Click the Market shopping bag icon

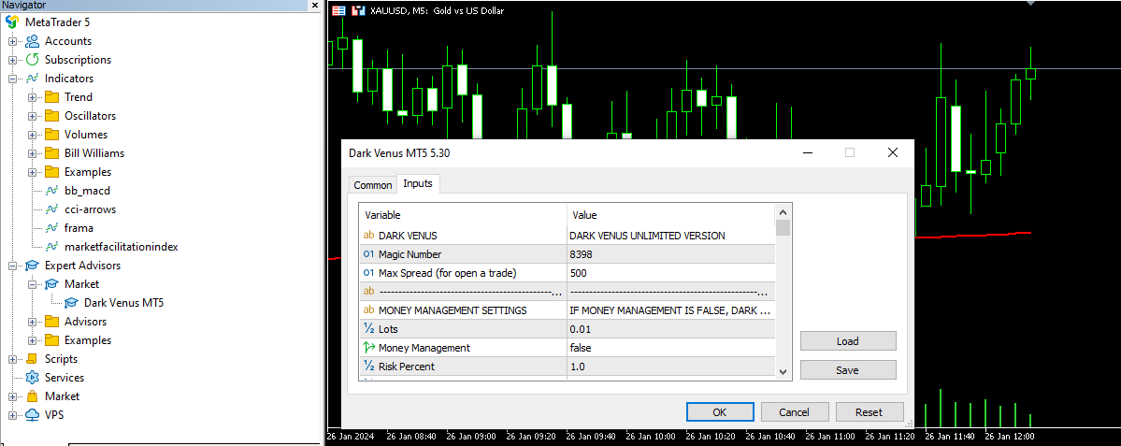32,396
